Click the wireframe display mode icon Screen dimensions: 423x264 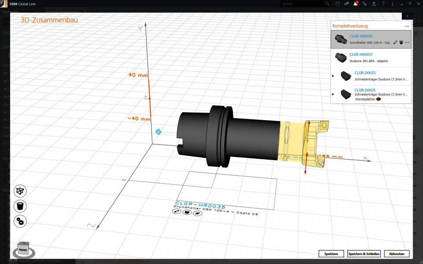point(20,191)
